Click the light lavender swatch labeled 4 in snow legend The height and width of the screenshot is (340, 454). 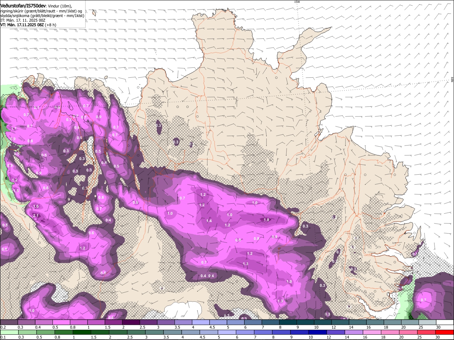point(201,322)
